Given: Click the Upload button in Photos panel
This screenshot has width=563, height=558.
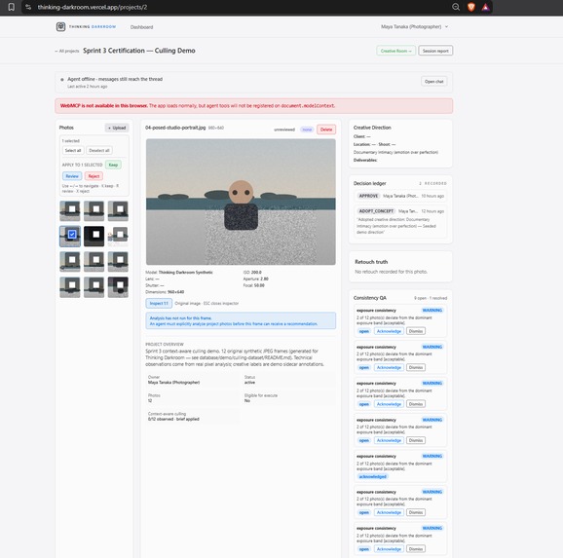Looking at the screenshot, I should [117, 128].
